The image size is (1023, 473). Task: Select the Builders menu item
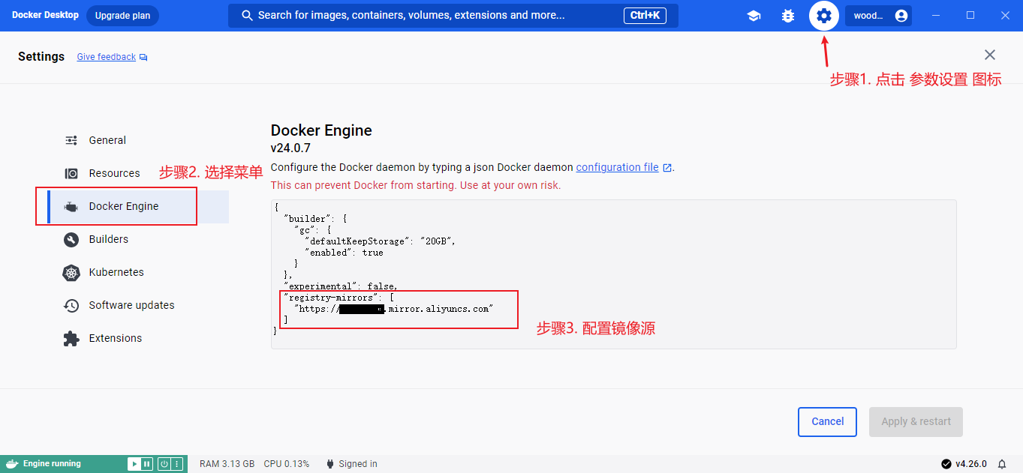(137, 240)
